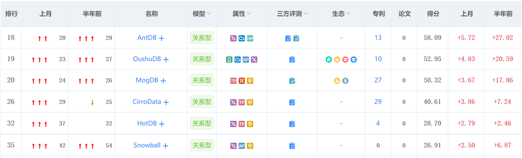
Task: Click the plus icon next to AntDB
Action: (x=161, y=38)
